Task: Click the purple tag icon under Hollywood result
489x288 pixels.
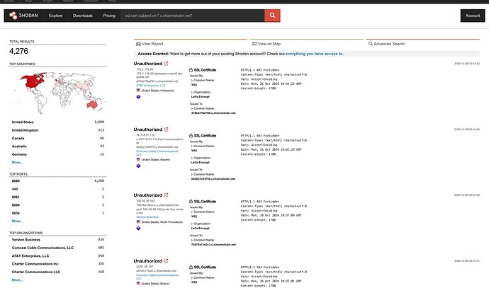Action: pos(138,97)
